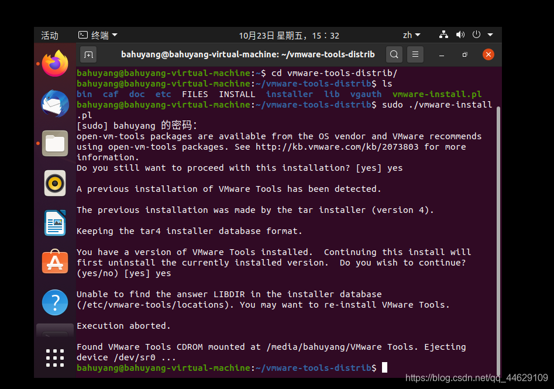Click the kb.vmware.com/kb/2073803 URL
The height and width of the screenshot is (389, 554).
(x=337, y=147)
